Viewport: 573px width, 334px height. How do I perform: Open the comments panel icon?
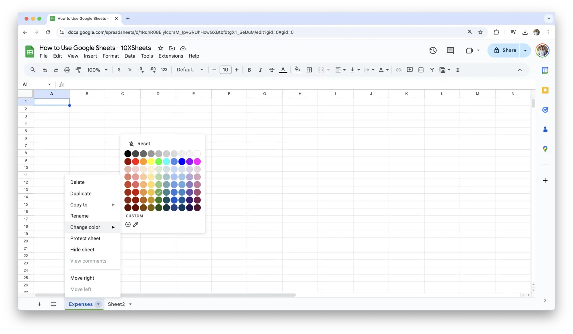(x=450, y=50)
